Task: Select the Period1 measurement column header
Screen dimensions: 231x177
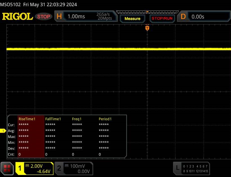Action: [x=105, y=119]
